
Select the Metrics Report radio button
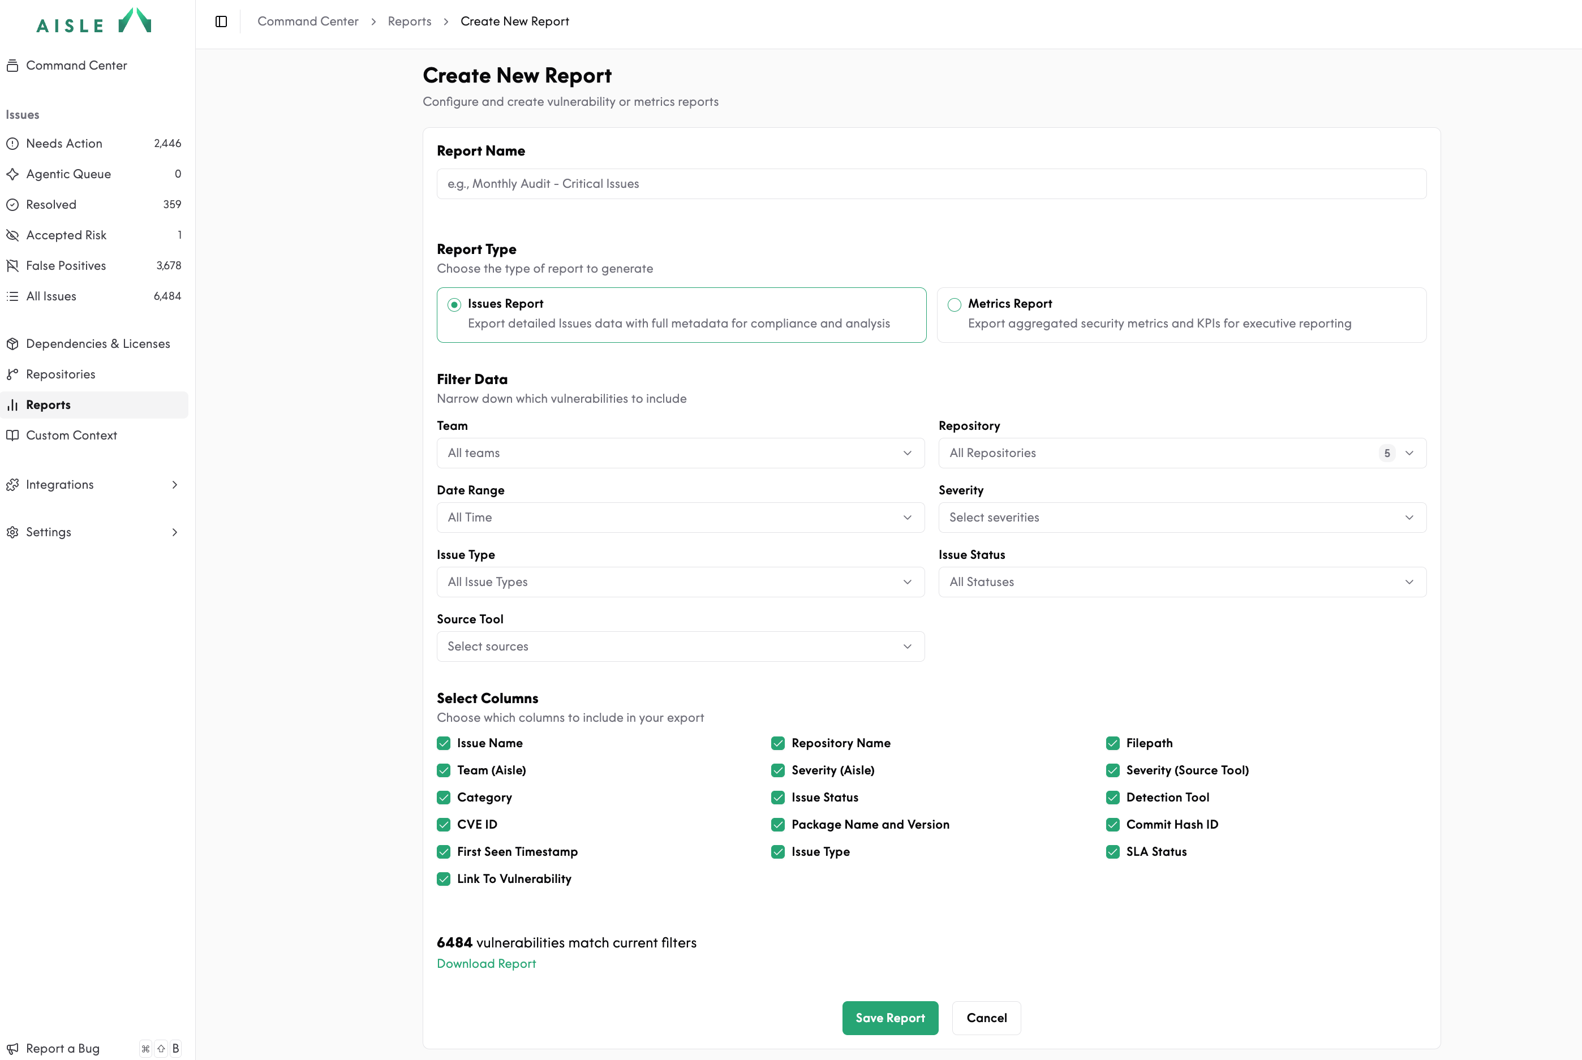pyautogui.click(x=954, y=305)
